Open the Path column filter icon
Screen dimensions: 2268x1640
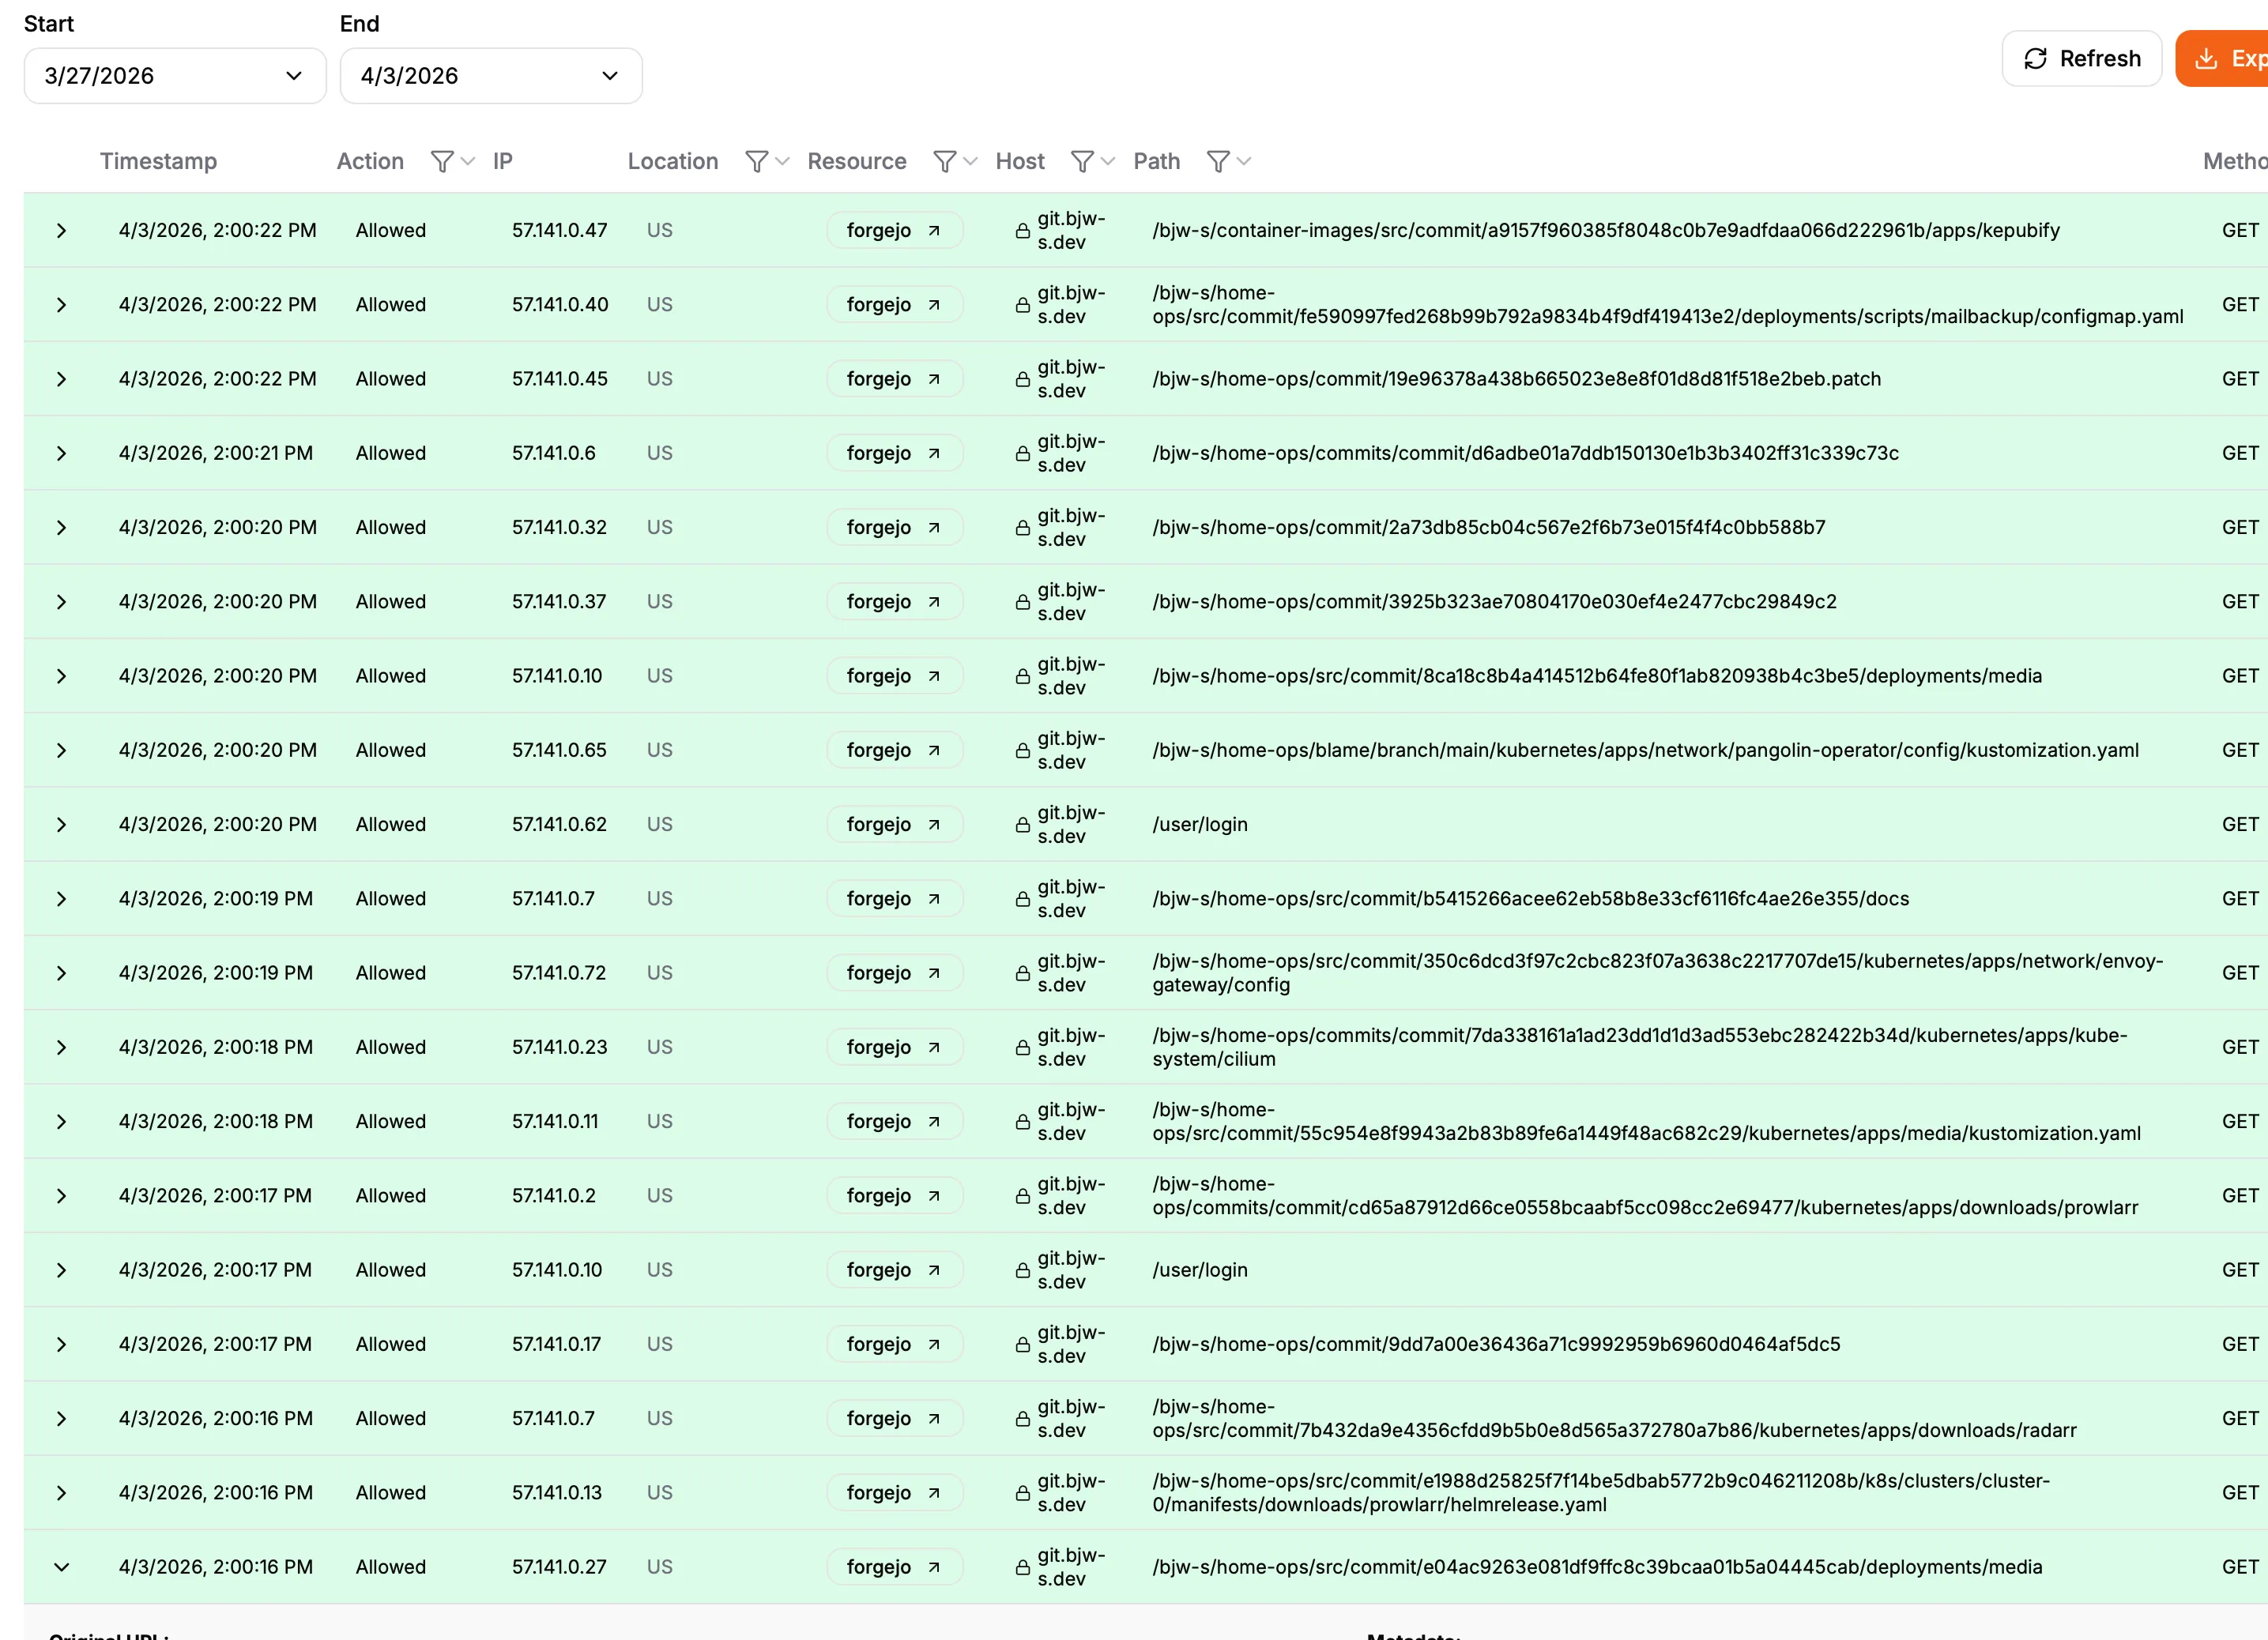[x=1228, y=162]
